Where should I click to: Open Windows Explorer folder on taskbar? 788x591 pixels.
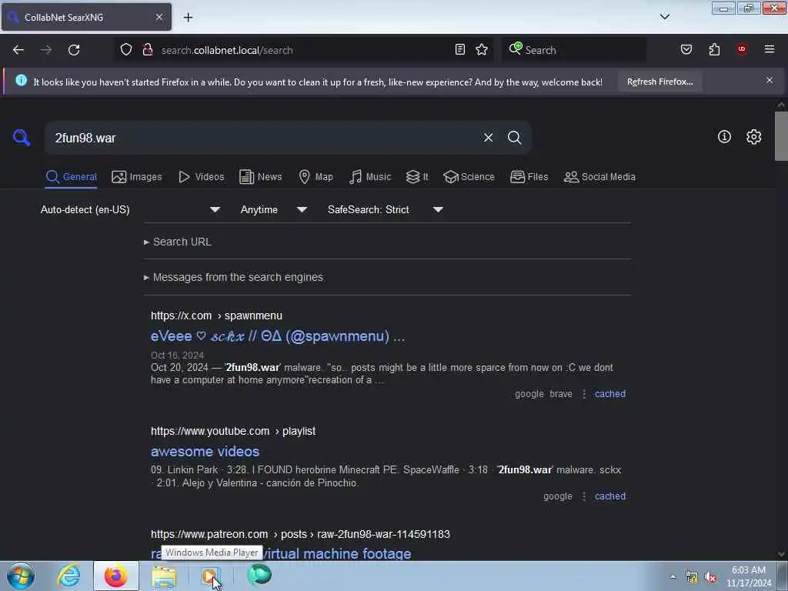click(164, 576)
